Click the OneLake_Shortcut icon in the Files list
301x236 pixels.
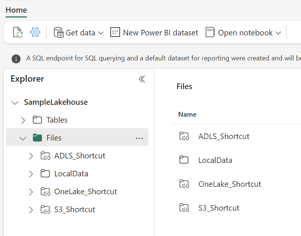tap(184, 184)
